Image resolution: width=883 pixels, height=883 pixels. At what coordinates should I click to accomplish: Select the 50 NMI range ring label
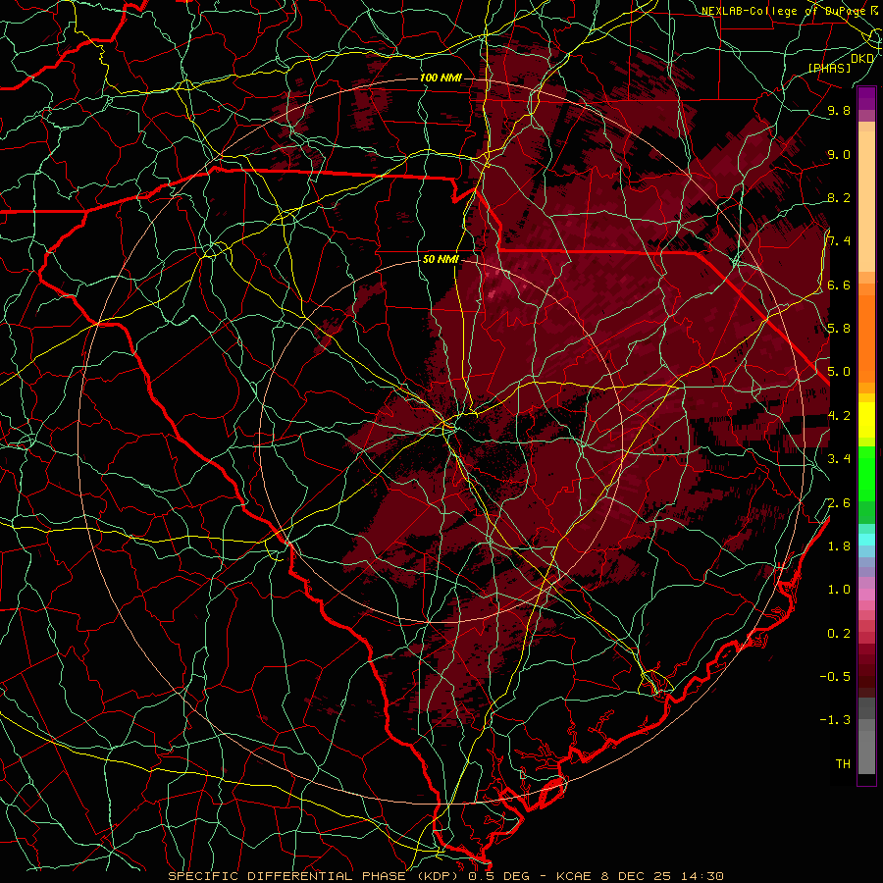point(441,260)
